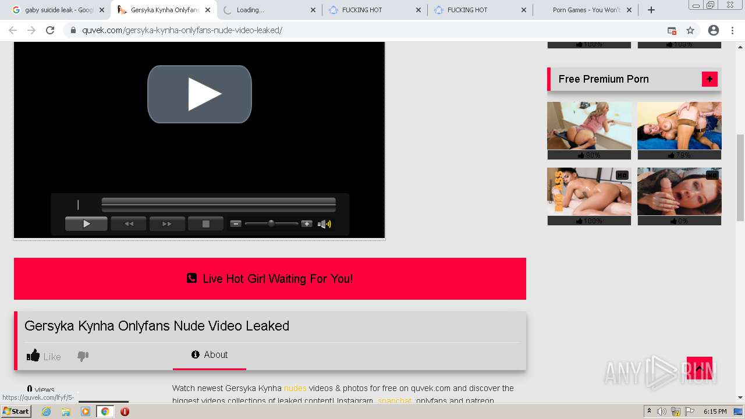Open the About tab below the title
This screenshot has height=419, width=745.
tap(210, 355)
